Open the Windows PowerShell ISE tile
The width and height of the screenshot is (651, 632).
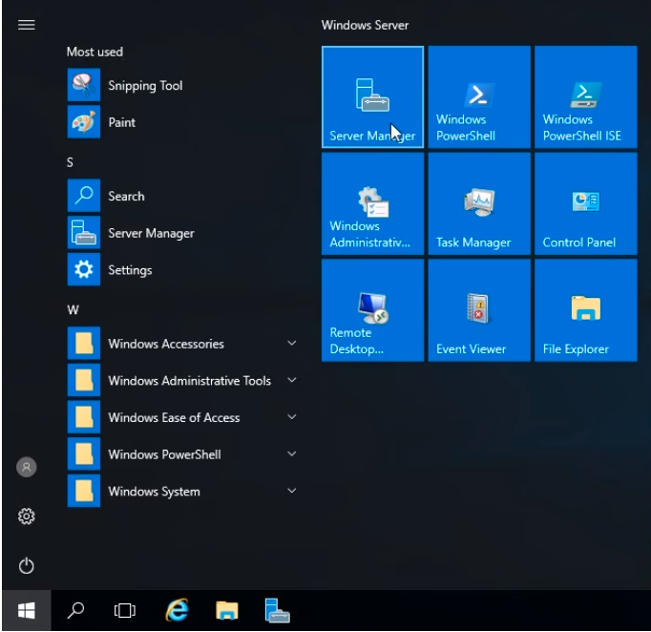point(586,96)
